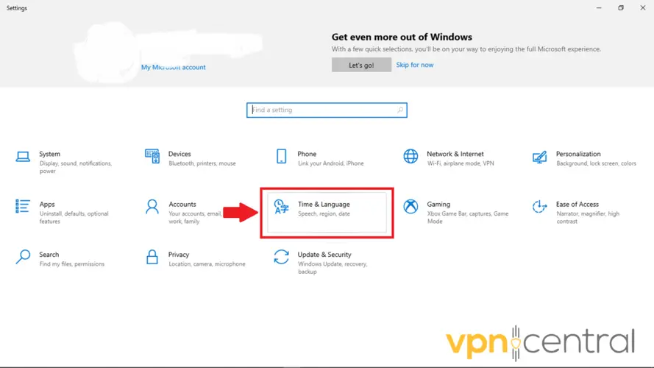Image resolution: width=654 pixels, height=368 pixels.
Task: Open the My Microsoft account link
Action: coord(174,67)
